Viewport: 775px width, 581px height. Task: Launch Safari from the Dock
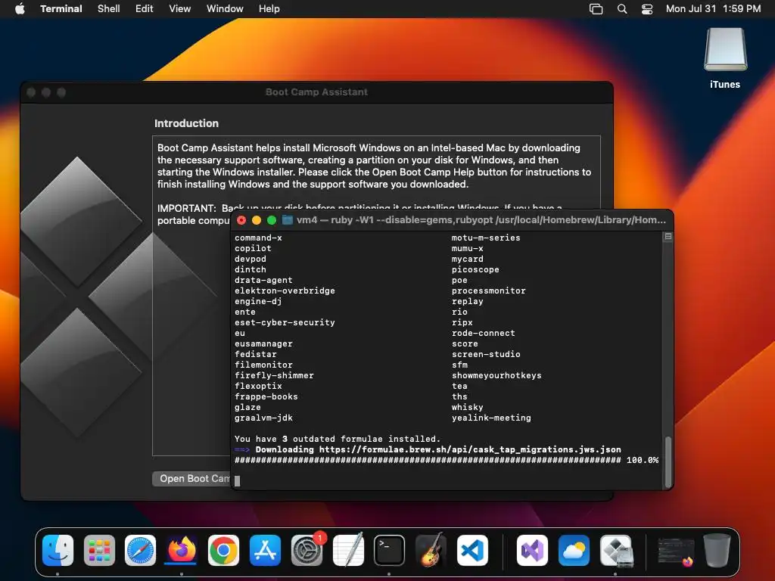click(x=140, y=551)
